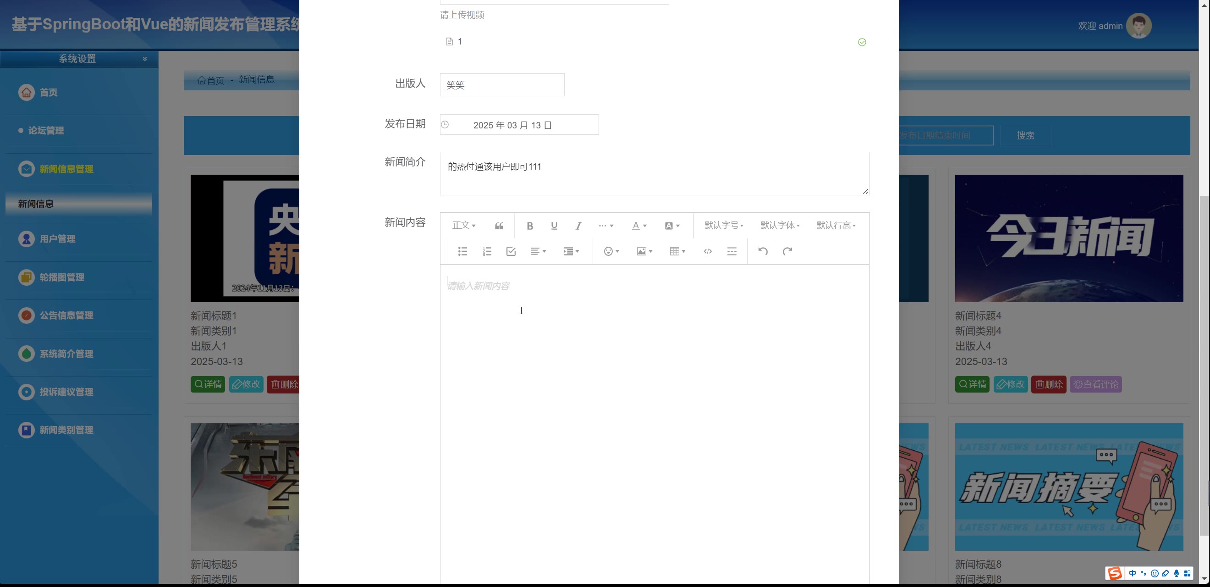Select 轮播图管理 from the sidebar menu
This screenshot has height=587, width=1210.
(x=61, y=277)
